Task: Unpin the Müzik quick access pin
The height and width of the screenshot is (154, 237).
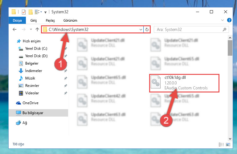Action: [x=65, y=78]
